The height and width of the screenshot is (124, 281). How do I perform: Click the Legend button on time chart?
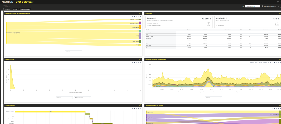coord(265,63)
